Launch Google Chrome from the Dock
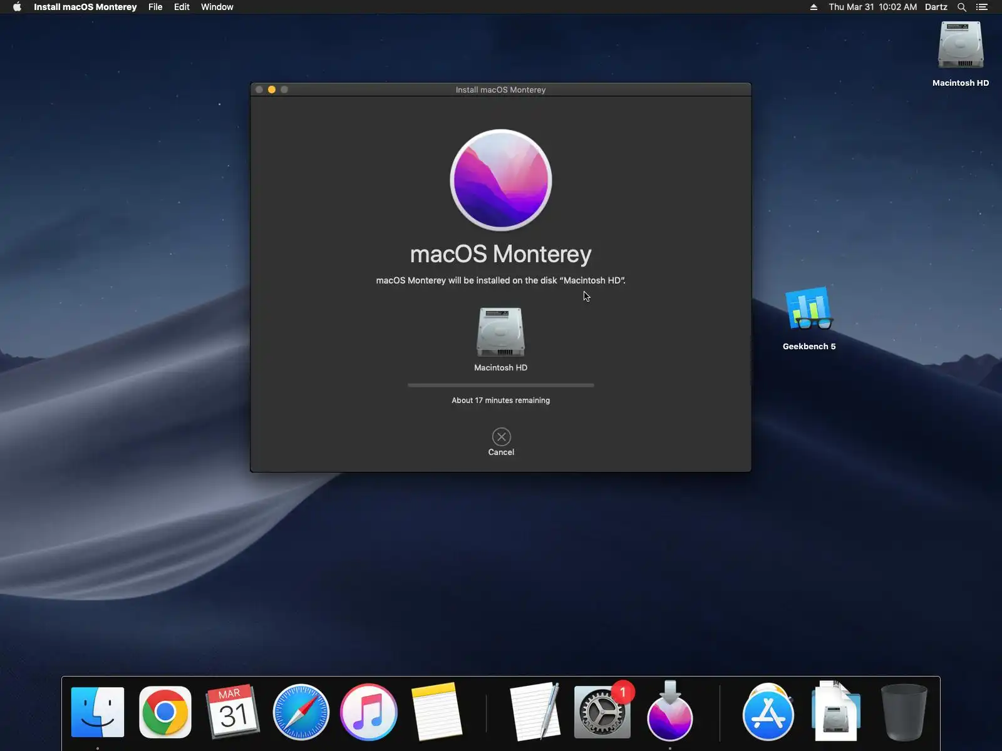 point(165,712)
